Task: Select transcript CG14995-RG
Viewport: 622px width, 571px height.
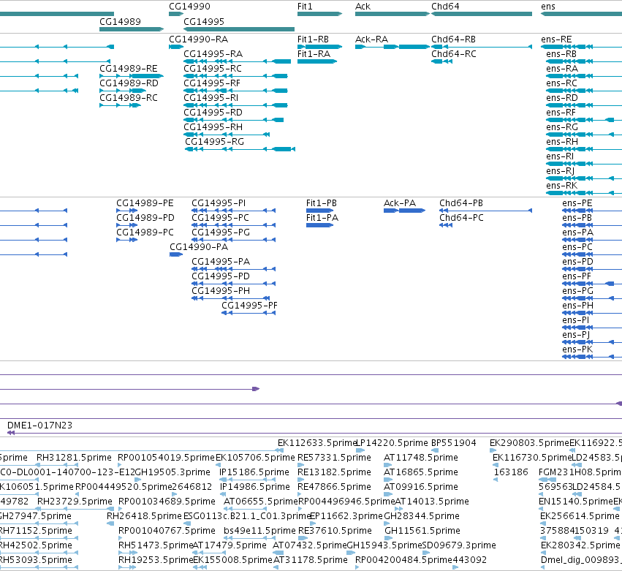Action: pos(240,149)
